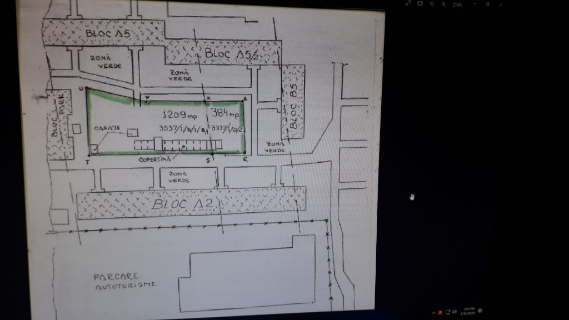
Task: Open the 214% zoom level field
Action: pyautogui.click(x=457, y=4)
